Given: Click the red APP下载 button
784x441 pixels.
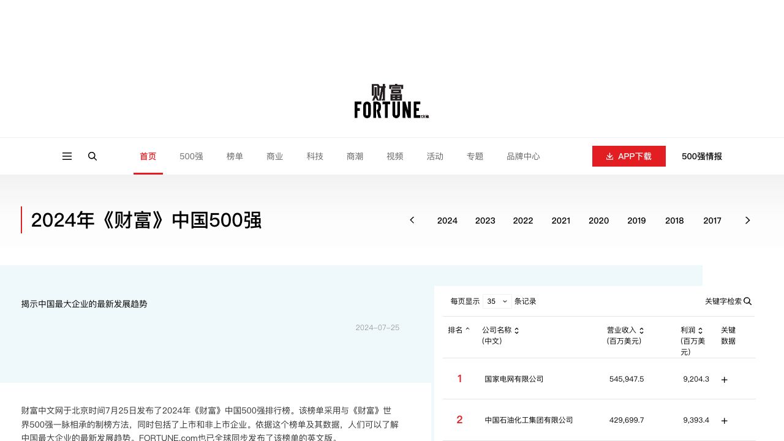Looking at the screenshot, I should coord(629,156).
